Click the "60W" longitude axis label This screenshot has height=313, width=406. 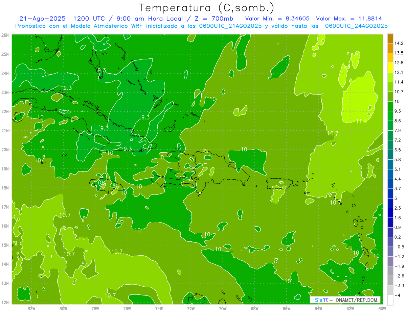tap(382, 308)
